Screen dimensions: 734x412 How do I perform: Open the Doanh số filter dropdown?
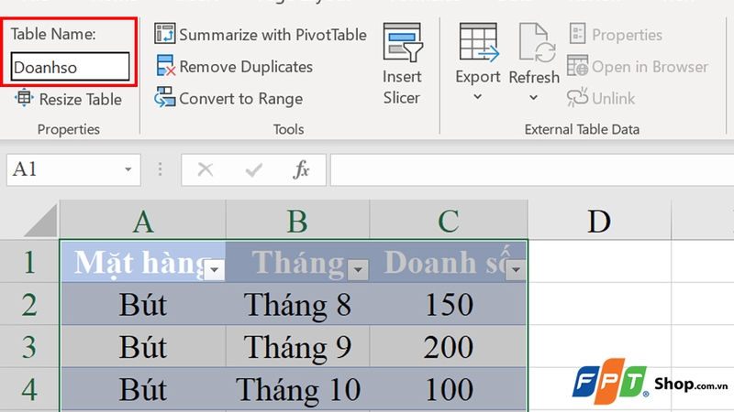[x=516, y=269]
